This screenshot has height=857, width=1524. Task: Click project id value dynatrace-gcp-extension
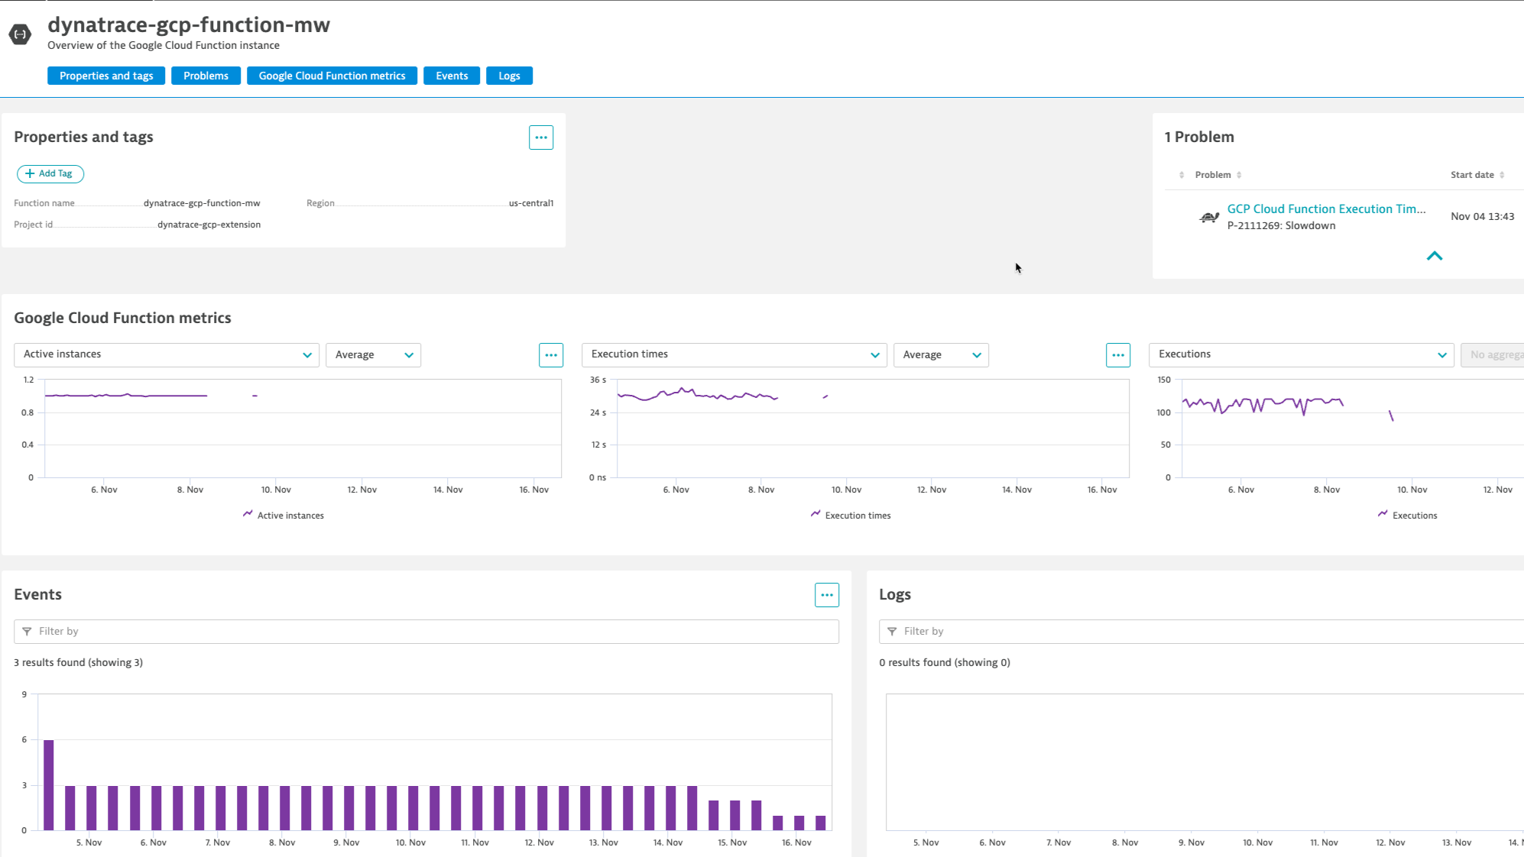(x=209, y=225)
